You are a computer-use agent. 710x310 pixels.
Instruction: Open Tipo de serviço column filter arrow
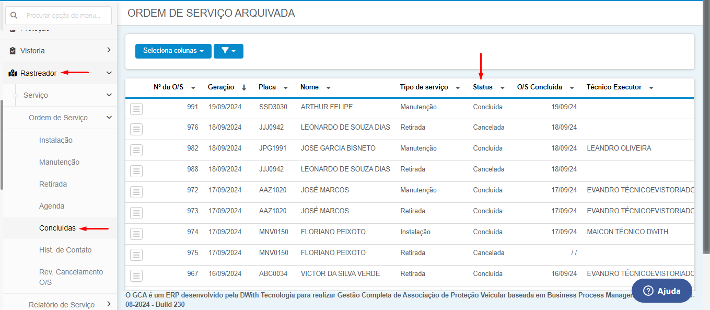pyautogui.click(x=458, y=88)
